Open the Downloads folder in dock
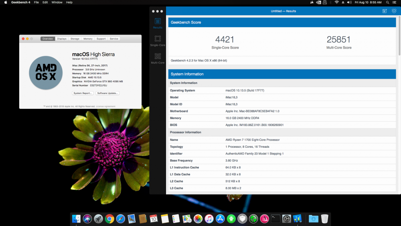The width and height of the screenshot is (401, 226). (313, 219)
